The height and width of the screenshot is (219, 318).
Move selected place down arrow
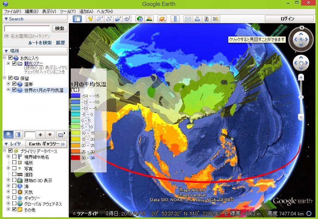click(50, 135)
